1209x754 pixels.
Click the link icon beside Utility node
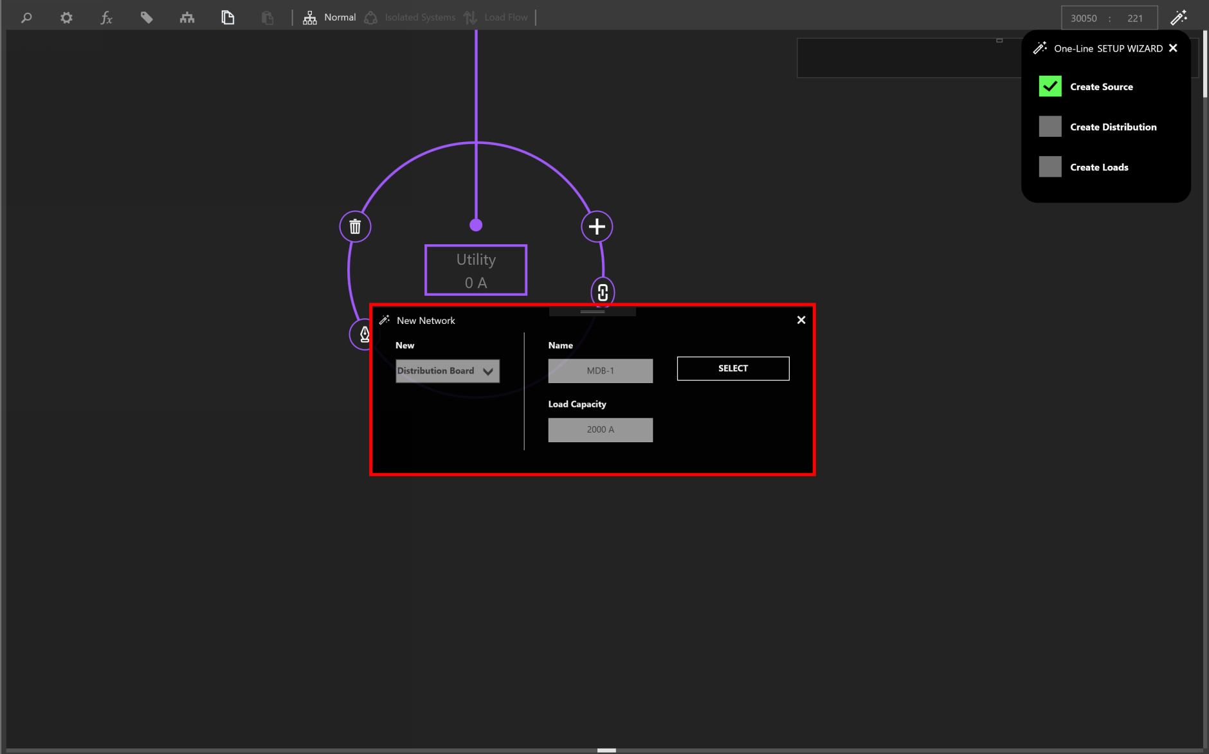click(x=603, y=292)
